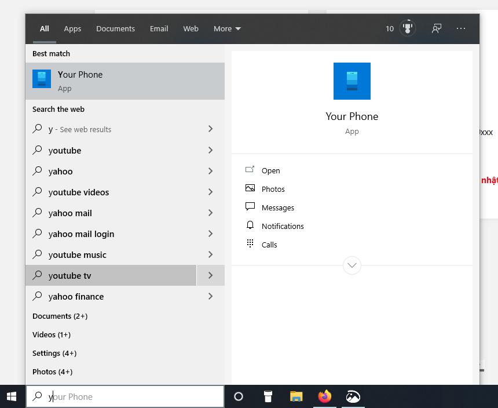Select the 'yahoo finance' web suggestion
Image resolution: width=498 pixels, height=408 pixels.
pos(111,296)
